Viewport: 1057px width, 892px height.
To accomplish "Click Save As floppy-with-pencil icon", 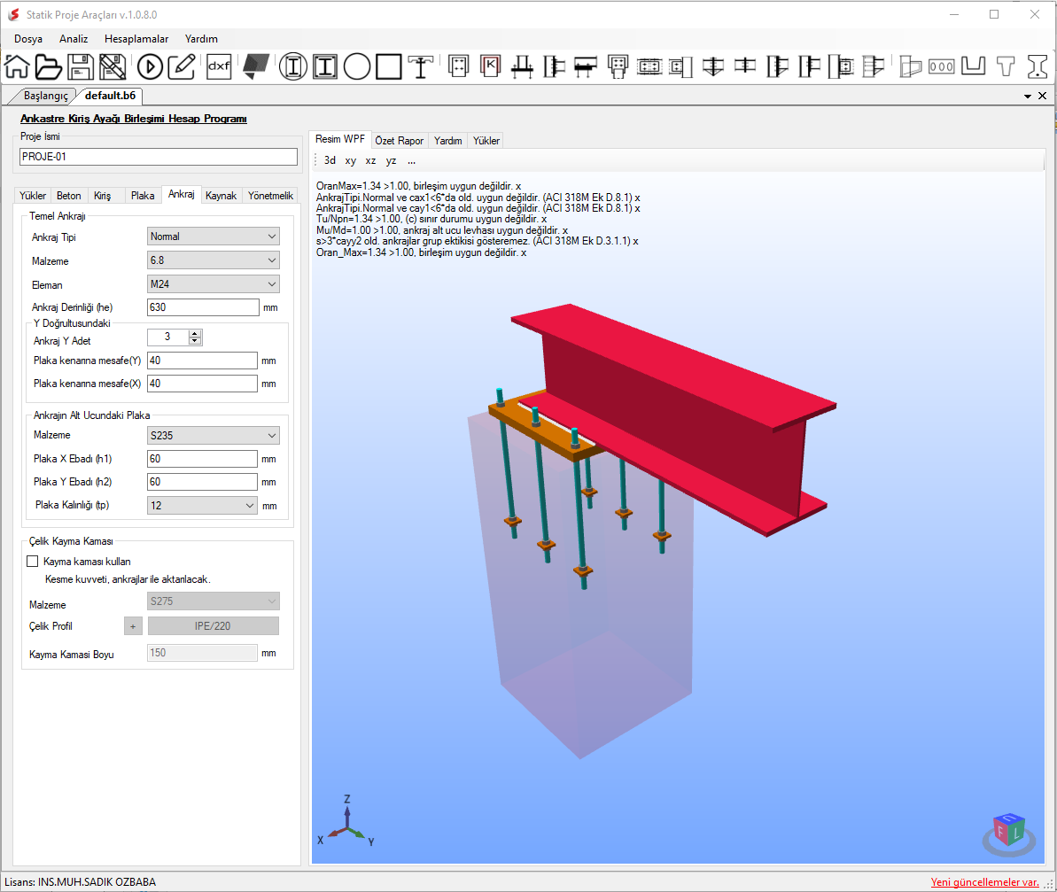I will 113,66.
